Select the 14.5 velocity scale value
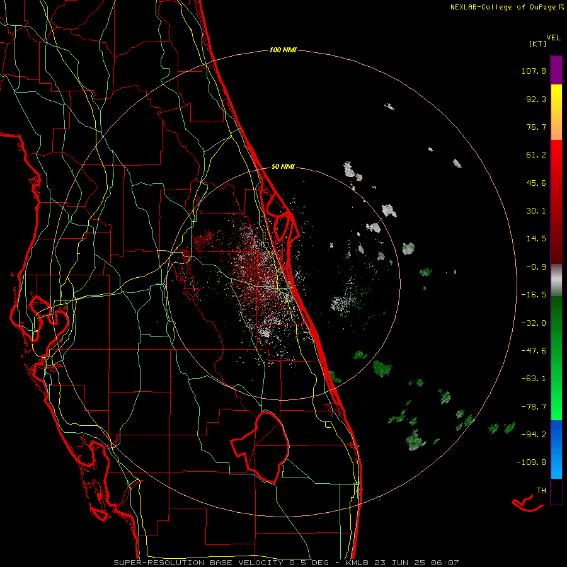Screen dimensions: 567x567 (x=536, y=239)
